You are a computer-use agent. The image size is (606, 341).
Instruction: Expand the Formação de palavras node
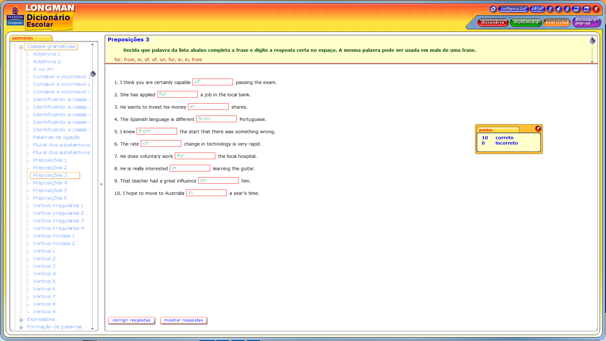(x=21, y=327)
